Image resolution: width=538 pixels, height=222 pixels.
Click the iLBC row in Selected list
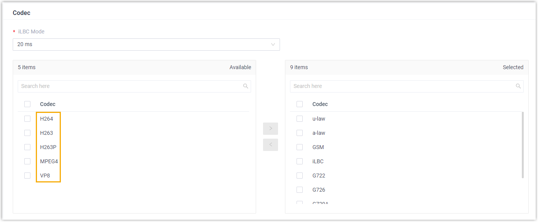(318, 161)
